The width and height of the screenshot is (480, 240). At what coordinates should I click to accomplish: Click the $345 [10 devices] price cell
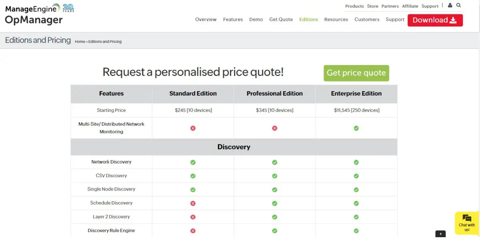pyautogui.click(x=274, y=110)
